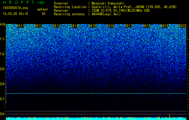
Task: Click the meteor count value 36
Action: tap(44, 14)
